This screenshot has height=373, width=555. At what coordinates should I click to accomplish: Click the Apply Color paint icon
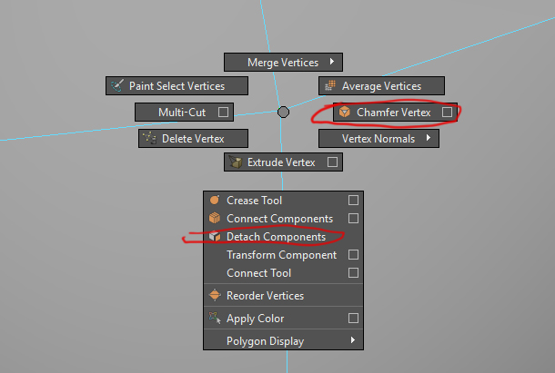(x=215, y=319)
